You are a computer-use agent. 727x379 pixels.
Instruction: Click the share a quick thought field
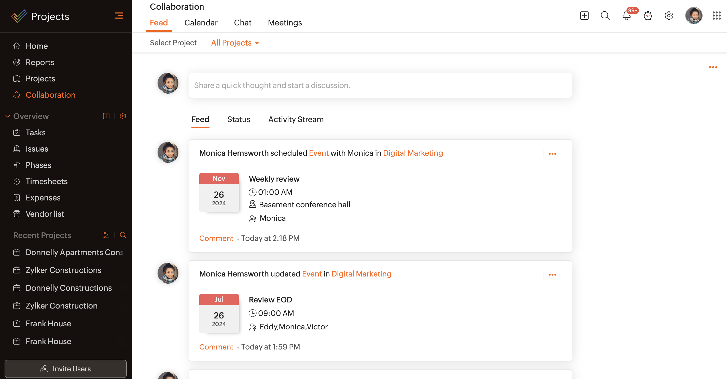tap(380, 85)
